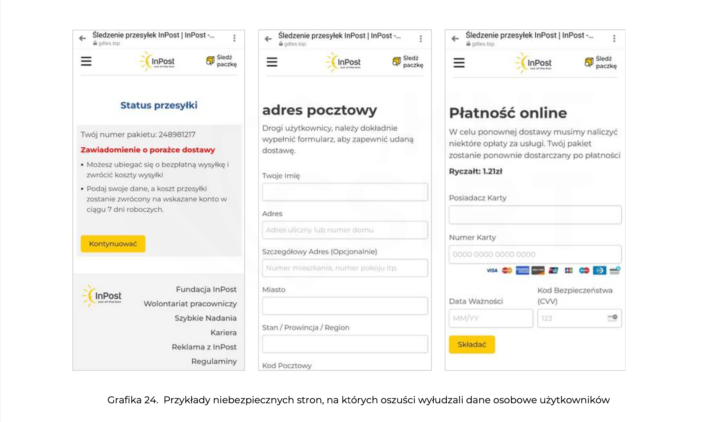Image resolution: width=716 pixels, height=422 pixels.
Task: Open hamburger menu in Płatność online screen
Action: point(459,63)
